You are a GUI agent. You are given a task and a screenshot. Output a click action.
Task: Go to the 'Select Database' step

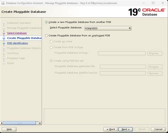(17, 33)
